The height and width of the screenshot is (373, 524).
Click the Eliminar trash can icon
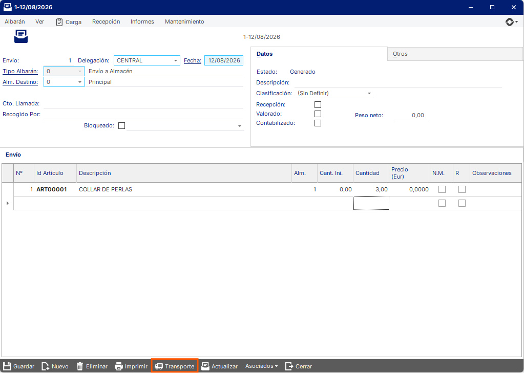pyautogui.click(x=80, y=366)
